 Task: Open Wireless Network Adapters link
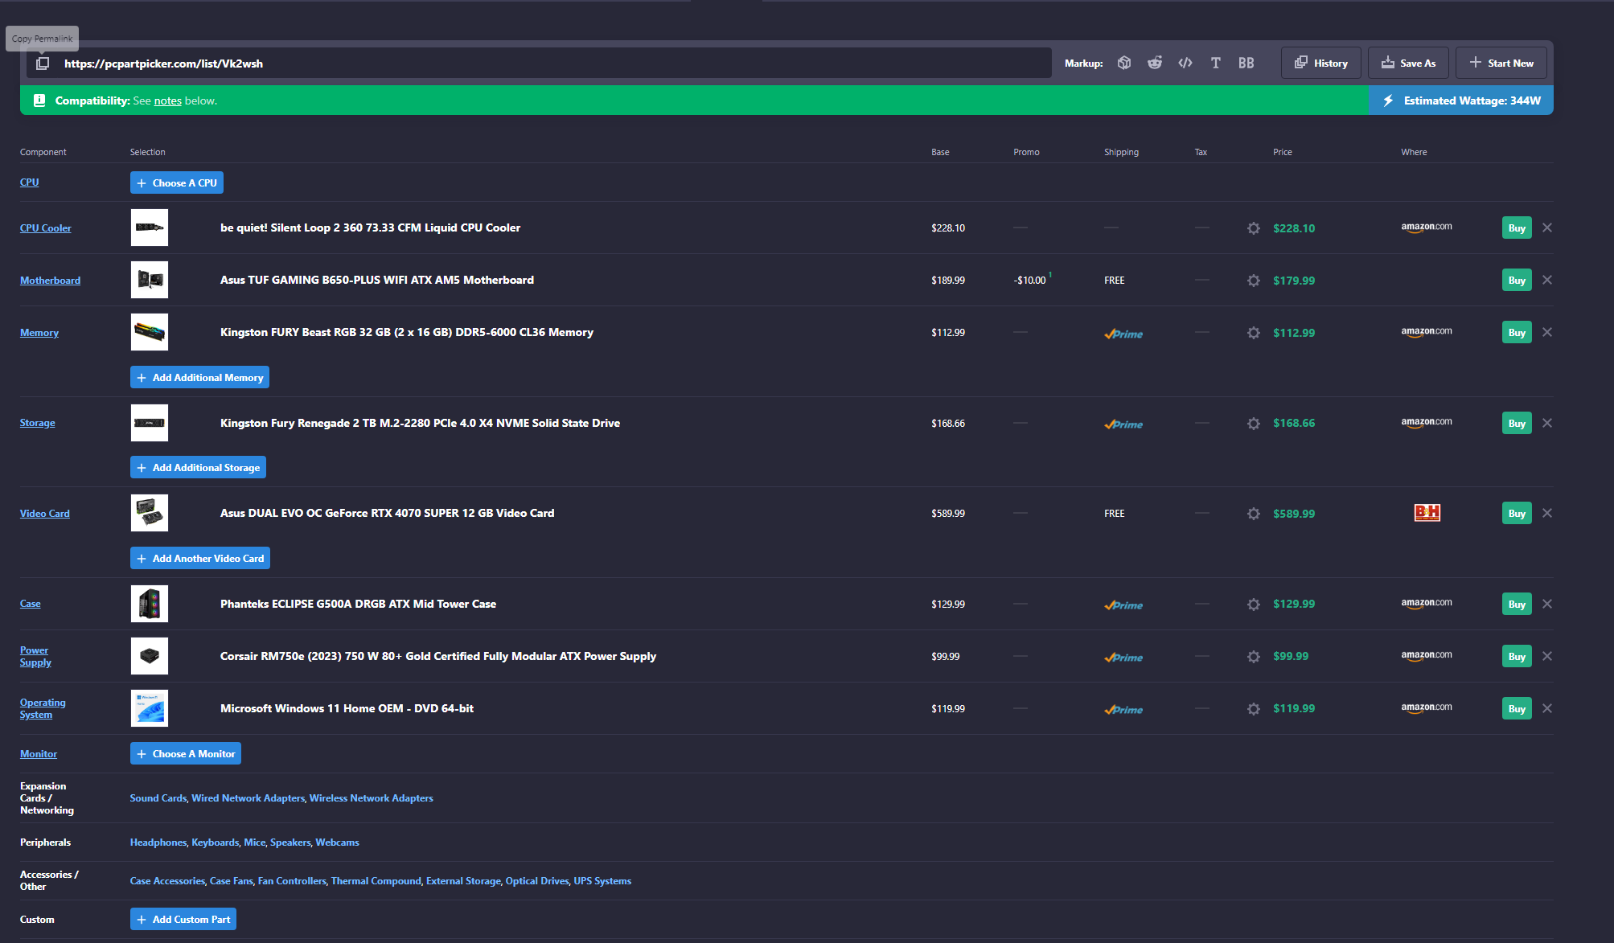point(371,798)
